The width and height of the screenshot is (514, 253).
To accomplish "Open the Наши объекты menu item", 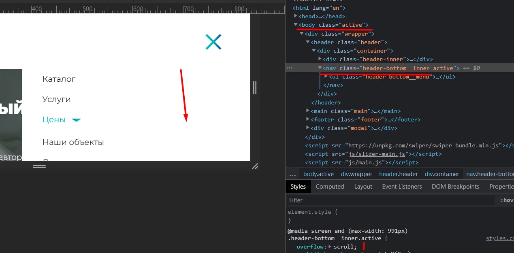I will (x=73, y=142).
